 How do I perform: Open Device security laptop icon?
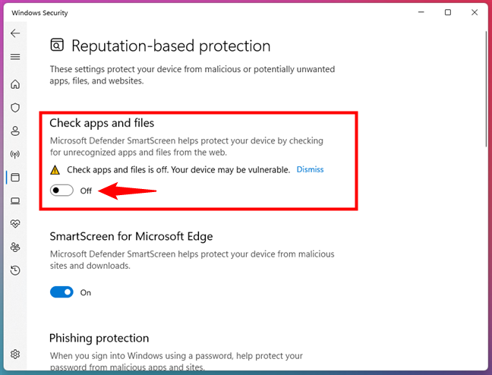pyautogui.click(x=15, y=201)
